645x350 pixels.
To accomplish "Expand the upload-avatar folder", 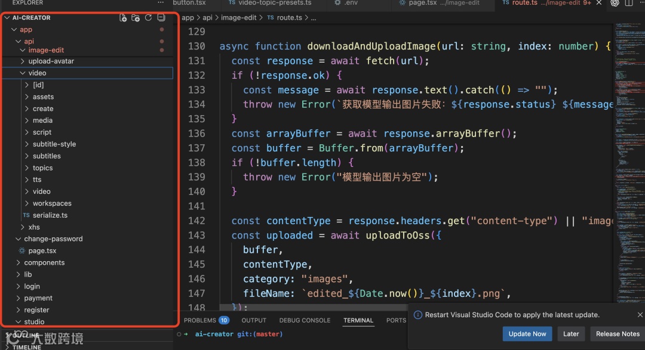I will point(23,61).
